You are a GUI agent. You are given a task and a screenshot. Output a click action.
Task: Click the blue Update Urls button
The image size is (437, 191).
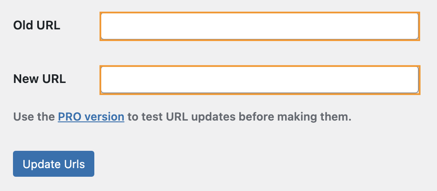pos(54,164)
